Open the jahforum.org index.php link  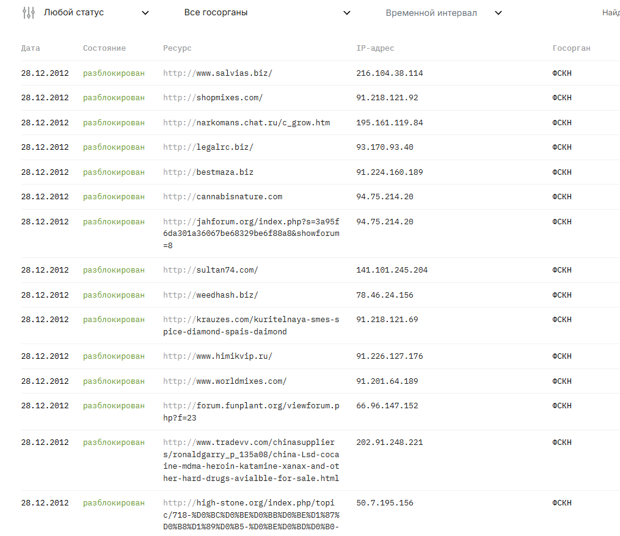251,233
